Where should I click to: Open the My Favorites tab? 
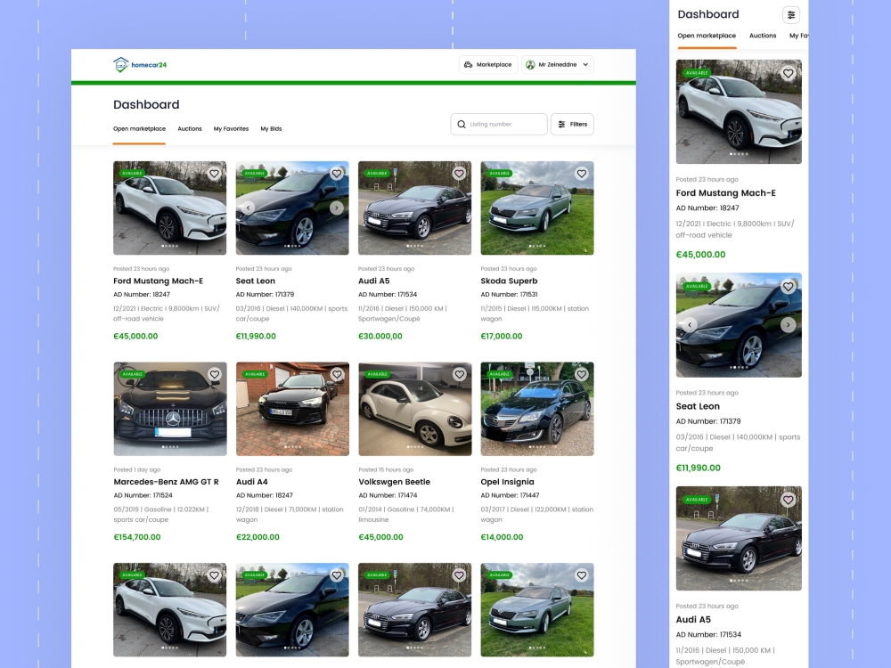click(232, 129)
